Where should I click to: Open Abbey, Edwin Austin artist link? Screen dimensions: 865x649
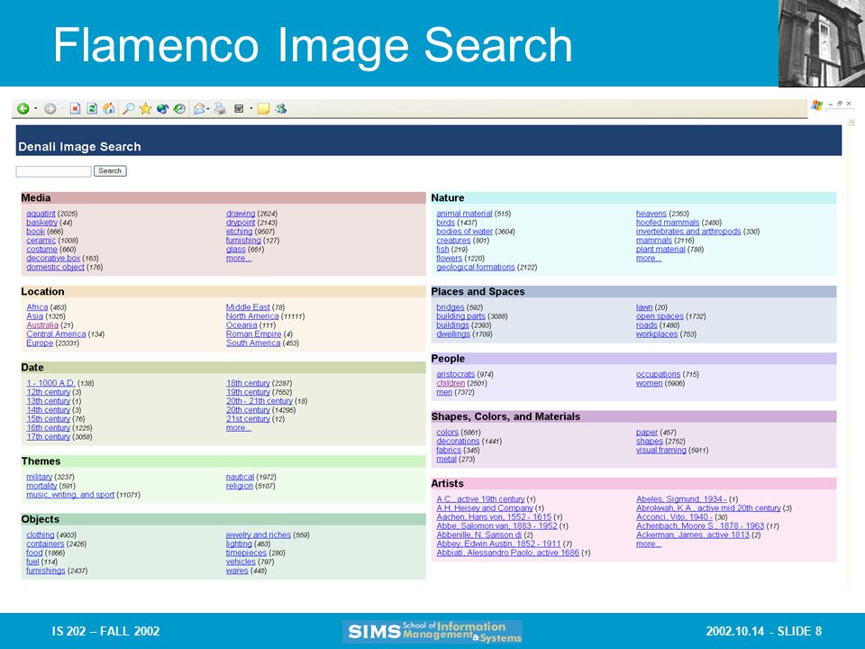coord(498,544)
